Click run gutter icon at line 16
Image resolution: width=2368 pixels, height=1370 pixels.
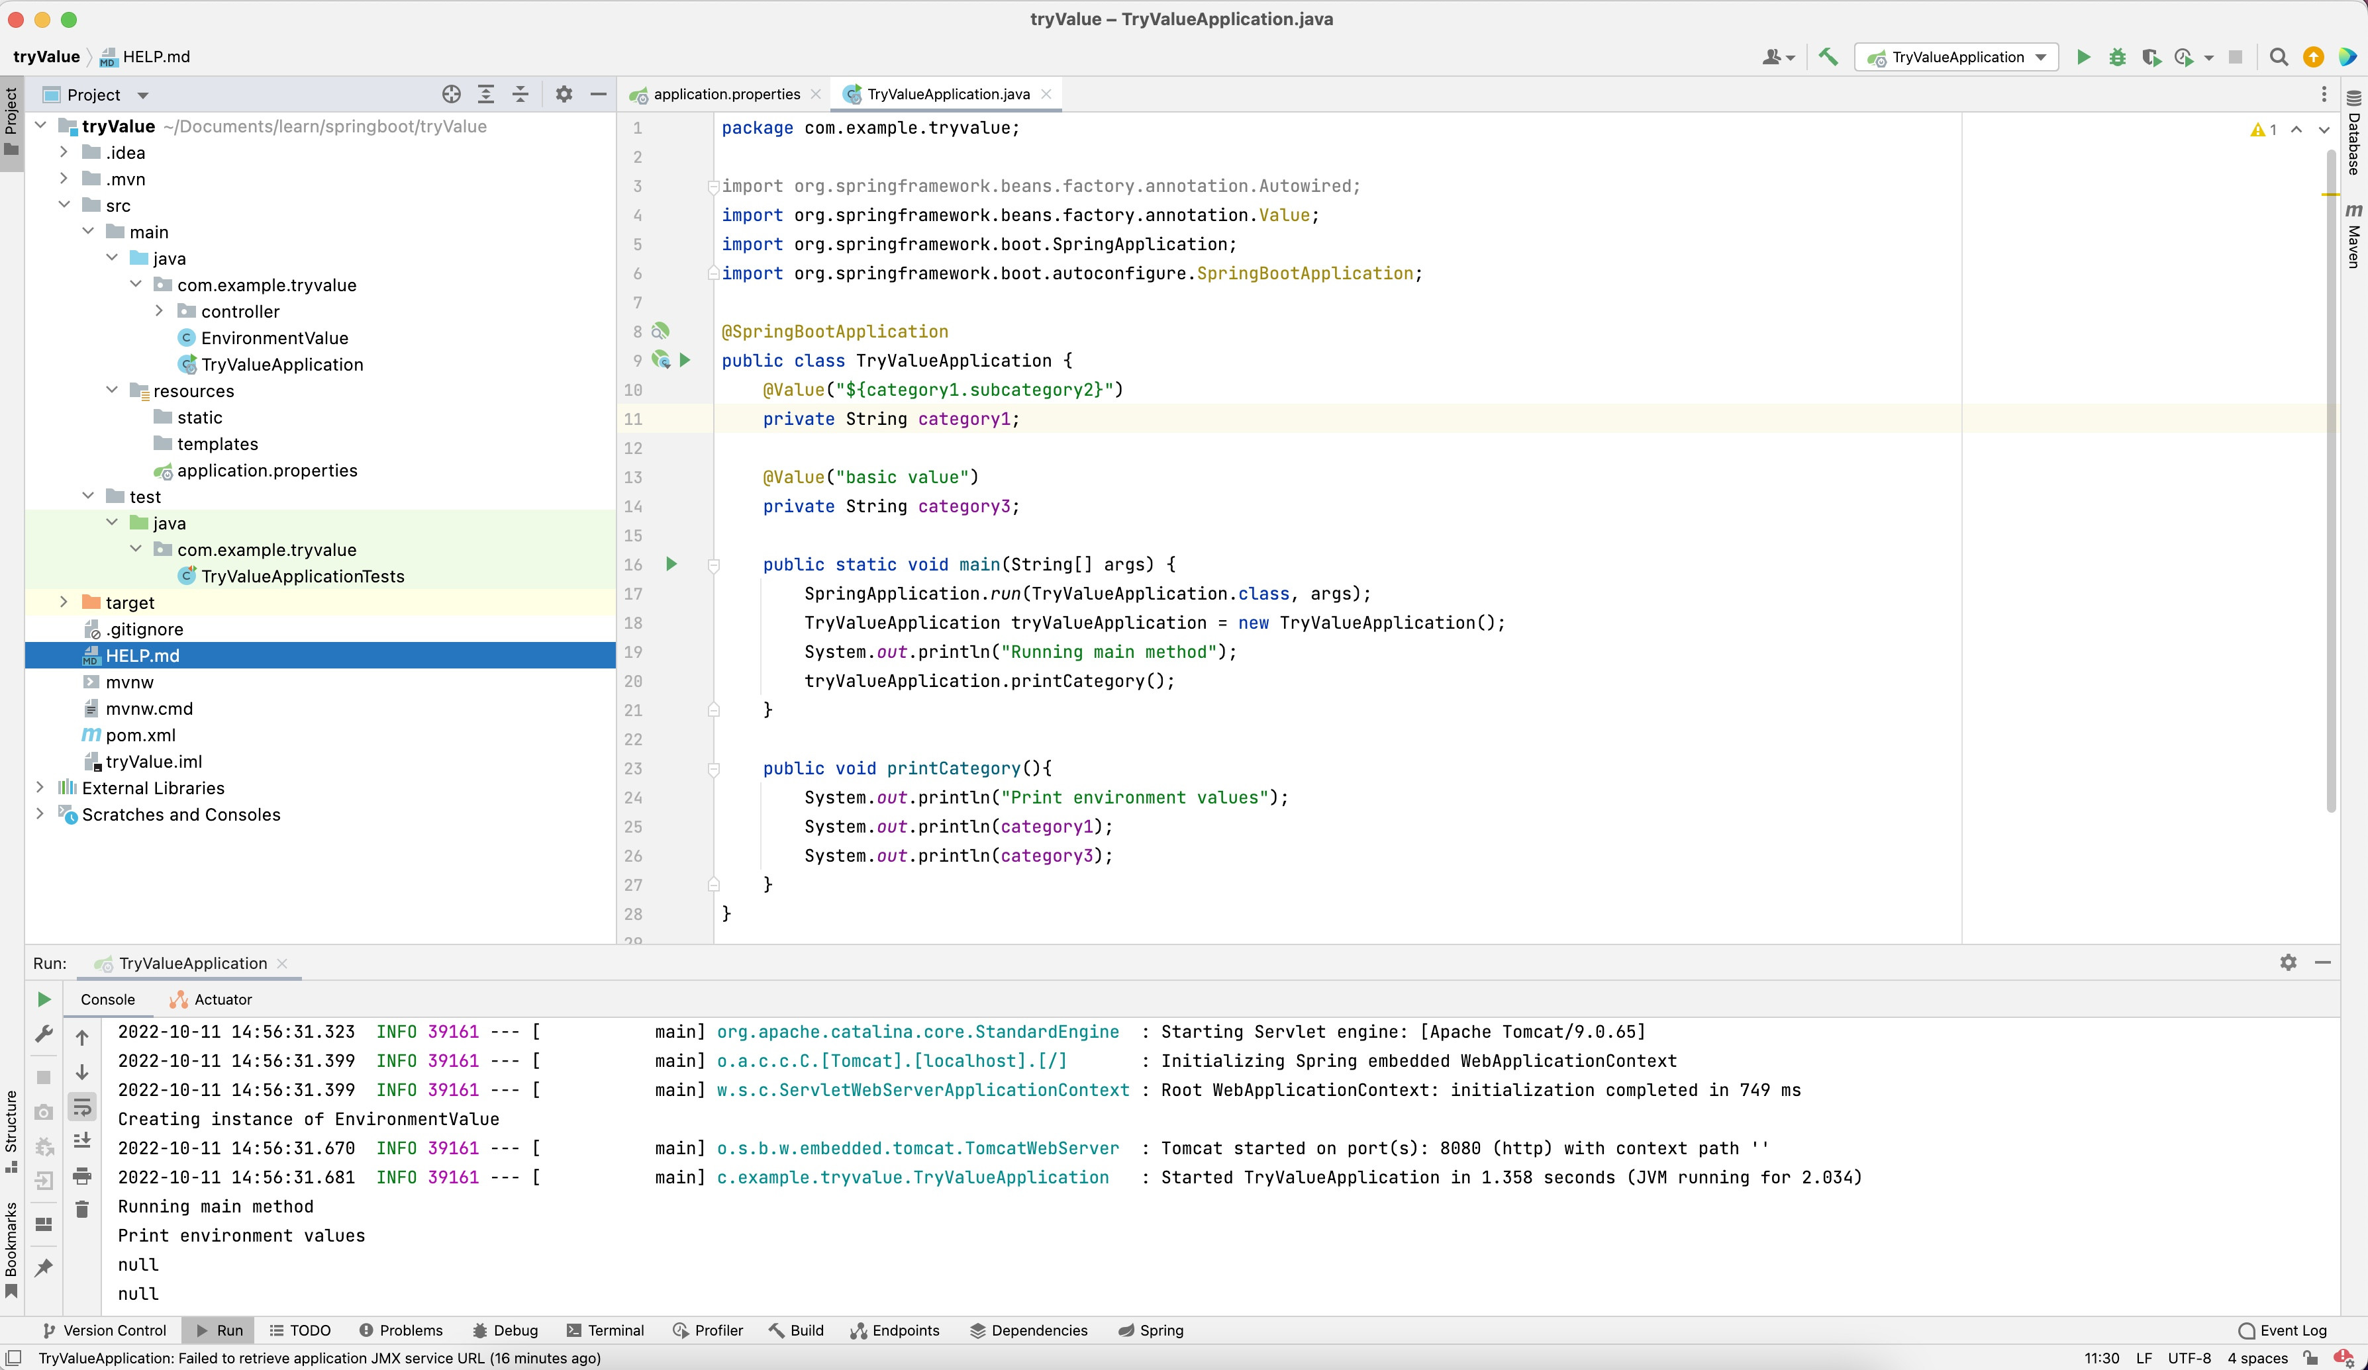coord(671,565)
